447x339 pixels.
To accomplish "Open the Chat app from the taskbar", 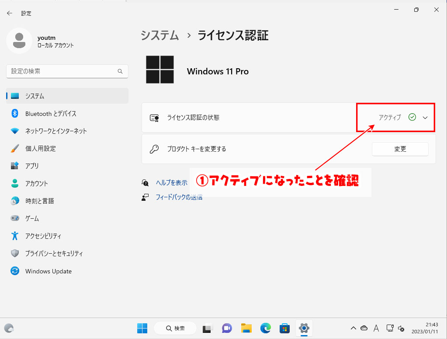I will click(x=227, y=328).
